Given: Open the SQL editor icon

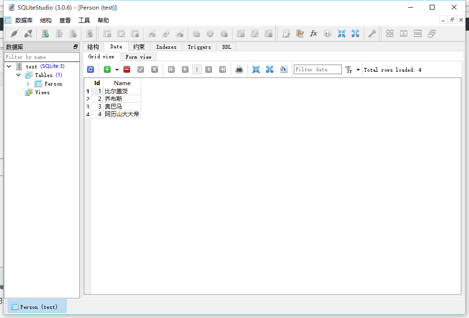Looking at the screenshot, I should (x=286, y=33).
